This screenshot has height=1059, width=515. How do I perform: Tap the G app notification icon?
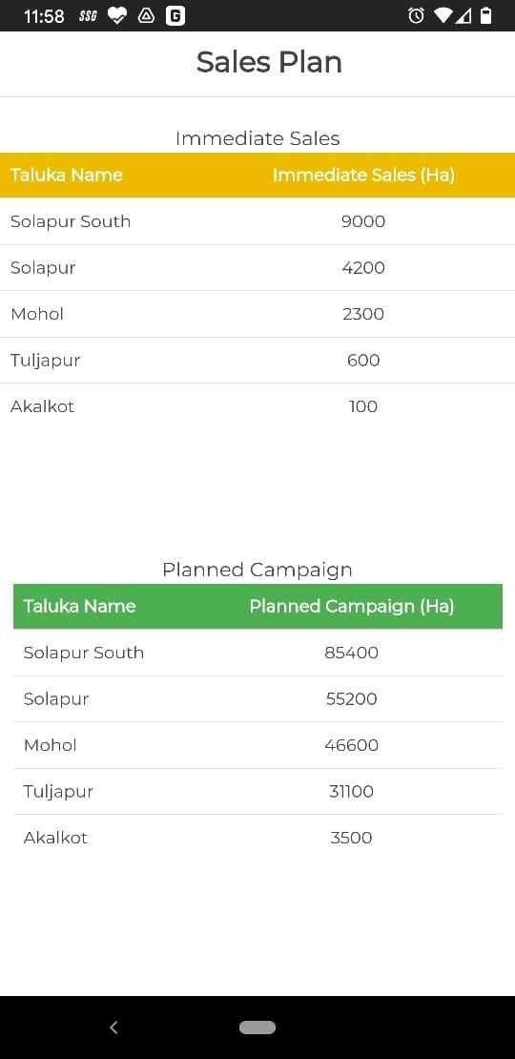(175, 15)
